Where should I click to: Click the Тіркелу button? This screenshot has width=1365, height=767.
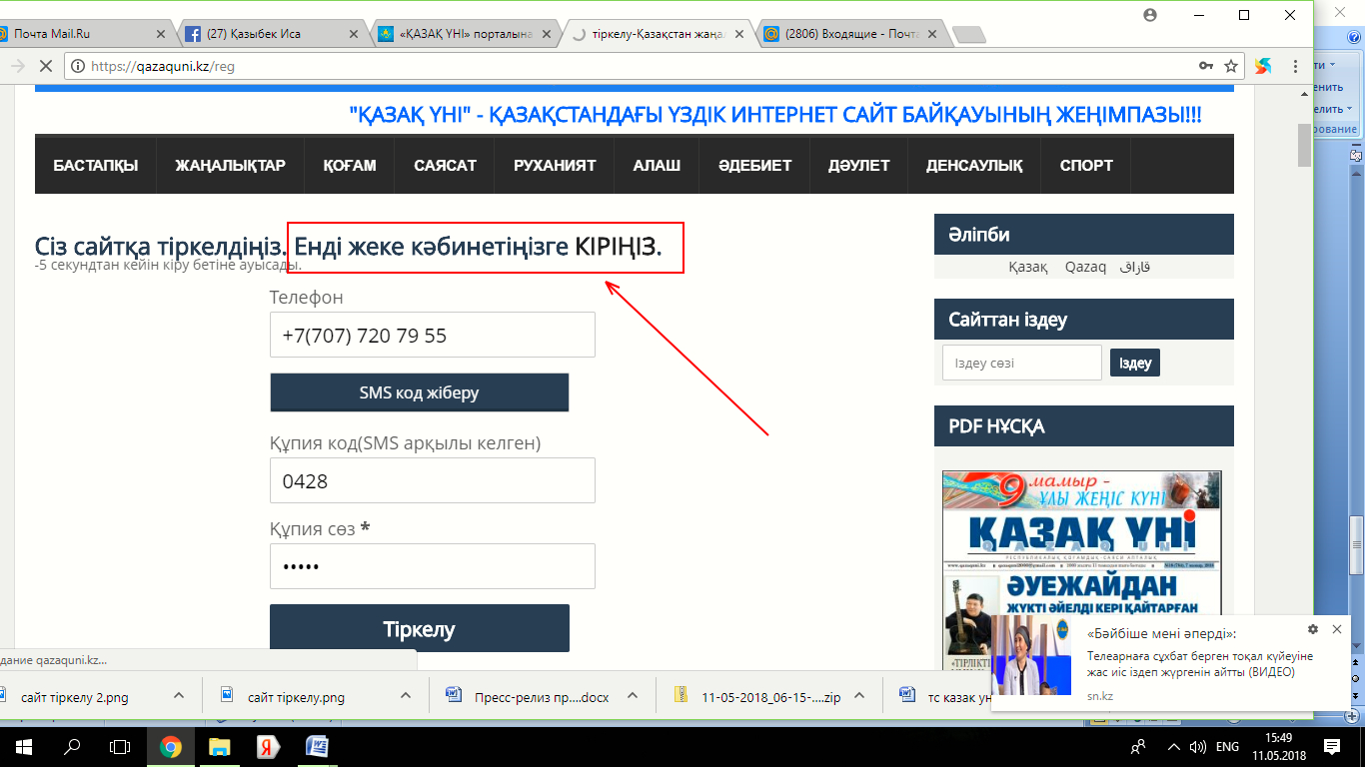coord(420,629)
